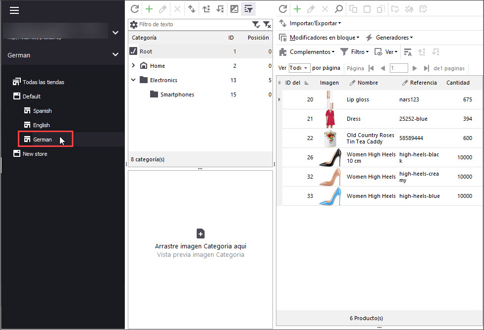484x330 pixels.
Task: Click the Dress product thumbnail
Action: (x=330, y=119)
